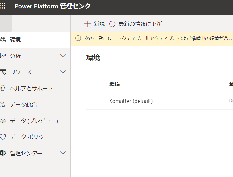The image size is (233, 177).
Task: Click the cloud icon beside データ (プレビュー)
Action: [x=3, y=121]
